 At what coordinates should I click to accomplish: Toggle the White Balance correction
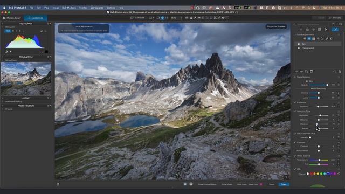click(295, 156)
